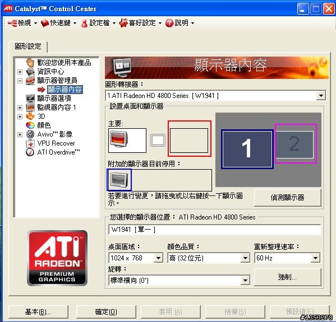The width and height of the screenshot is (336, 322).
Task: Select 顏色 in the tree
Action: coord(44,125)
